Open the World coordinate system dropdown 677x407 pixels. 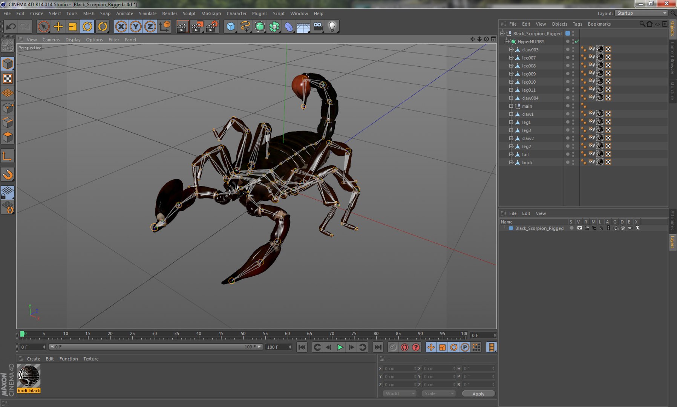pos(400,393)
